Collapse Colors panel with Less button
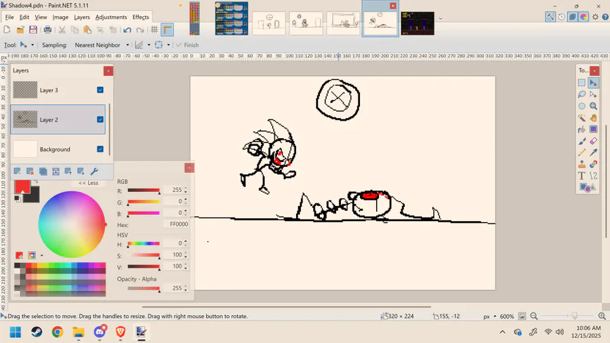The image size is (610, 343). [x=88, y=183]
